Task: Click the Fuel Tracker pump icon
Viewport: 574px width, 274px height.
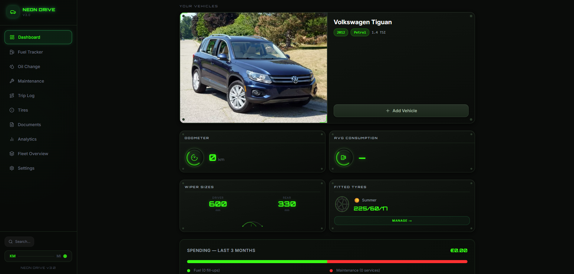Action: 12,52
